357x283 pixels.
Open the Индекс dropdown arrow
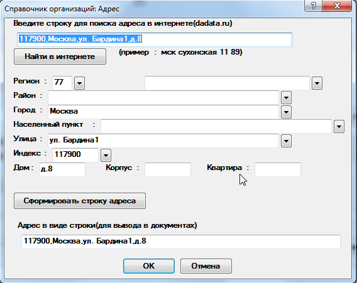point(106,156)
